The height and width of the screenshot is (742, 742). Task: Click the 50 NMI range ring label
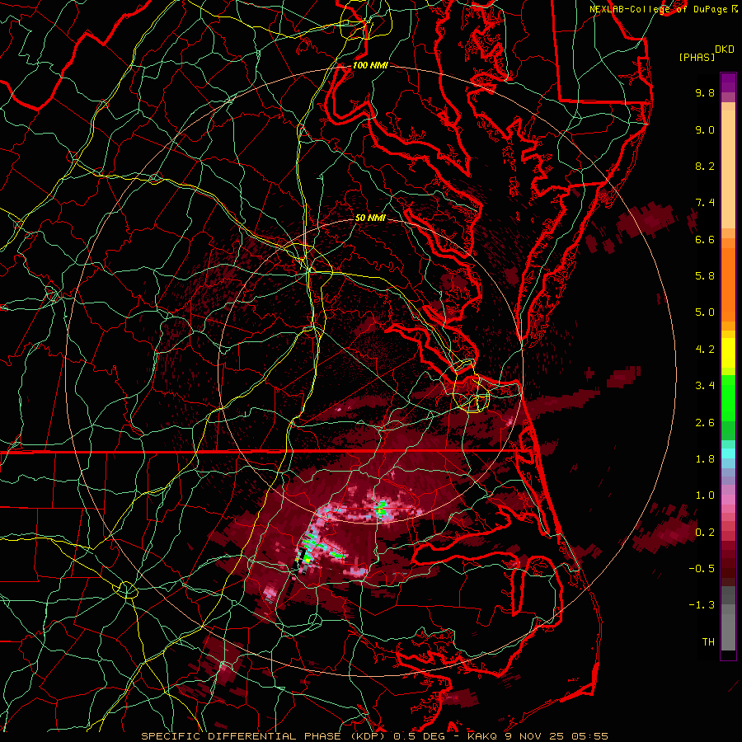[x=370, y=218]
